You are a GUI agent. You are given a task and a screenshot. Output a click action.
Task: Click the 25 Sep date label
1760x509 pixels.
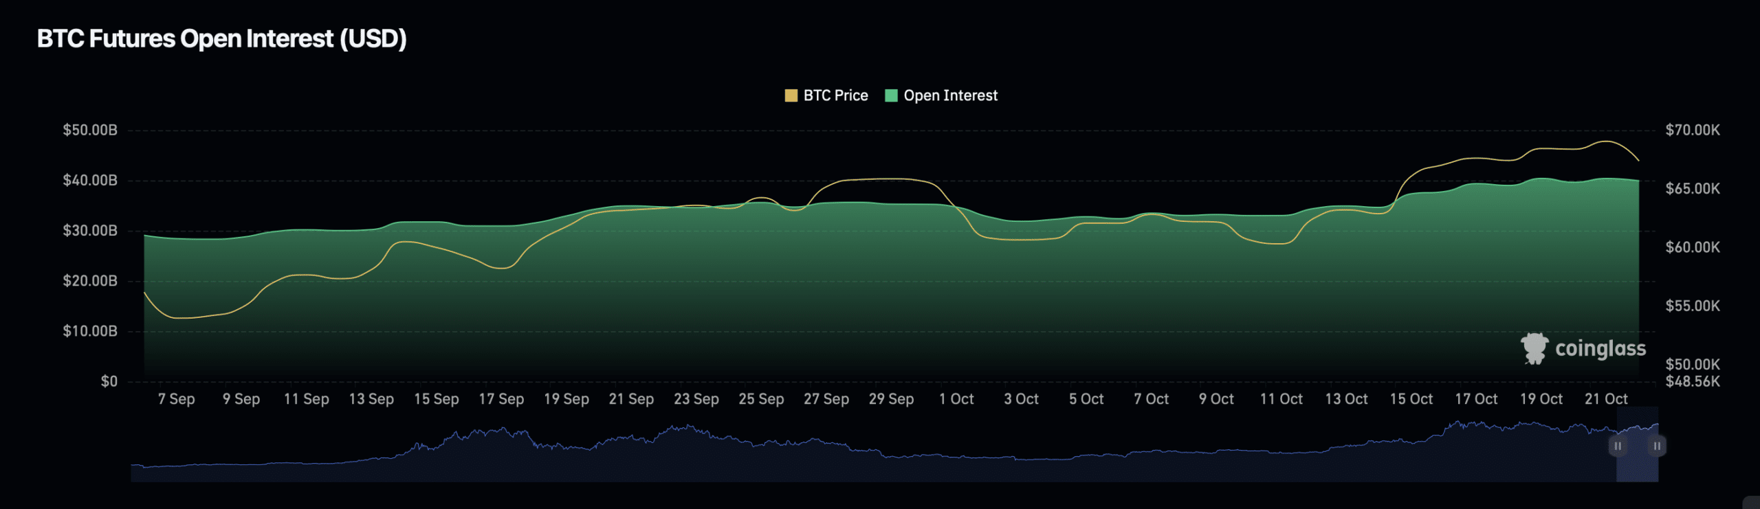(x=761, y=399)
